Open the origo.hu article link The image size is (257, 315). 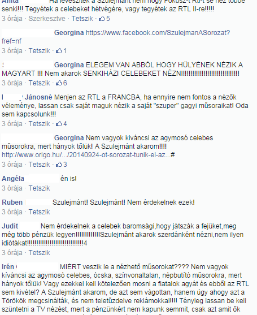pos(88,155)
